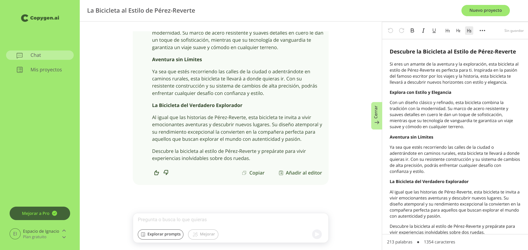The height and width of the screenshot is (250, 528).
Task: Toggle H3 heading formatting off
Action: click(x=469, y=30)
